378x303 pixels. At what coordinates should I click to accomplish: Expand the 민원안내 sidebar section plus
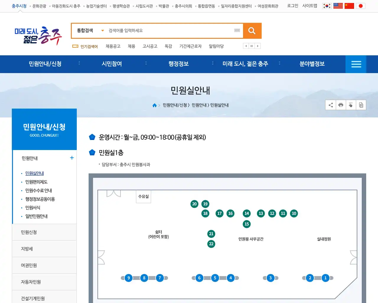click(72, 158)
